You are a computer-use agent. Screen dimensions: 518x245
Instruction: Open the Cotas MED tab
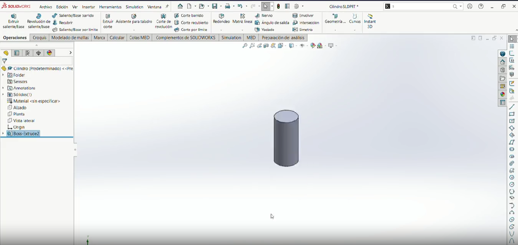139,38
